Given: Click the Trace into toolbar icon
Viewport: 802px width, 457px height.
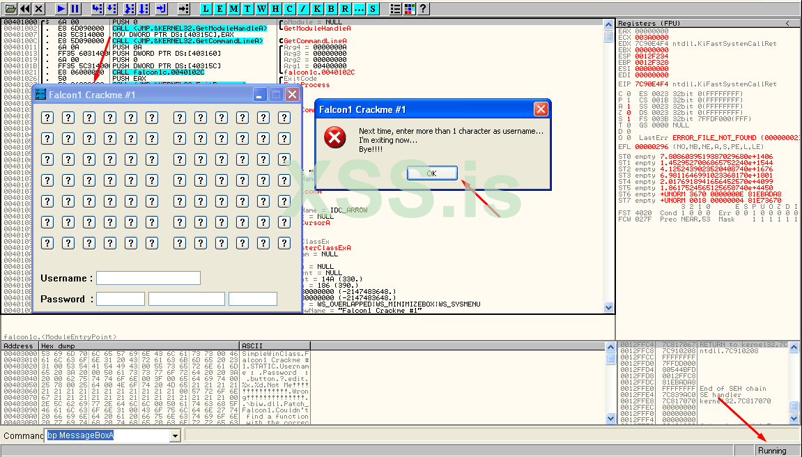Looking at the screenshot, I should tap(130, 8).
